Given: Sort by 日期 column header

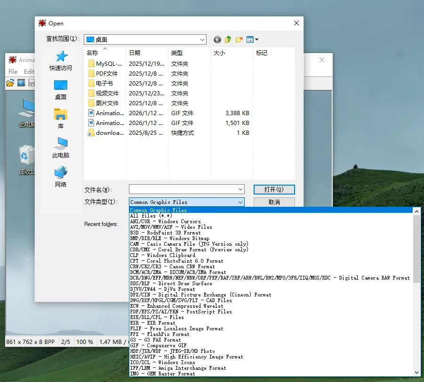Looking at the screenshot, I should coord(147,53).
